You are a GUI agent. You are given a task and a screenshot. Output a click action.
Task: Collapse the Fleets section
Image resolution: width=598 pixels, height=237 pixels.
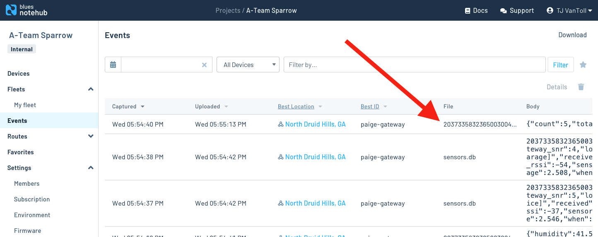(91, 89)
